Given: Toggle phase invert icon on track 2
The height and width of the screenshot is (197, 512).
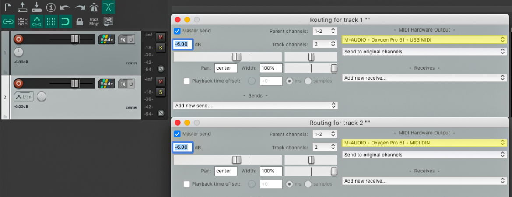Looking at the screenshot, I should tap(160, 113).
